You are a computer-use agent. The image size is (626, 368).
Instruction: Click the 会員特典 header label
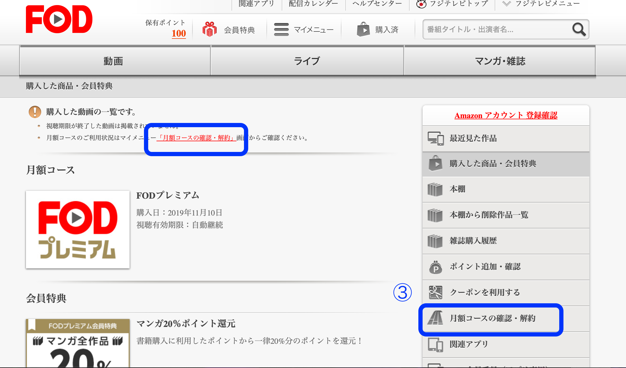[x=239, y=30]
